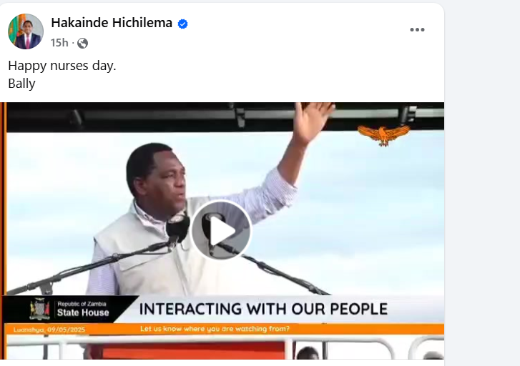Click the 'Luanshya, 09/05/2025' date label
520x366 pixels.
pos(49,330)
